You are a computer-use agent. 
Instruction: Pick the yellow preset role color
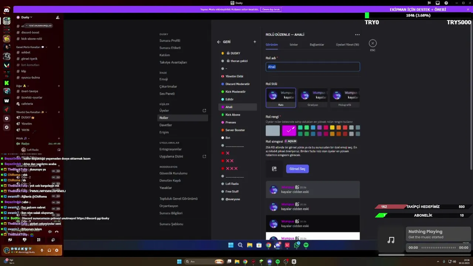332,128
